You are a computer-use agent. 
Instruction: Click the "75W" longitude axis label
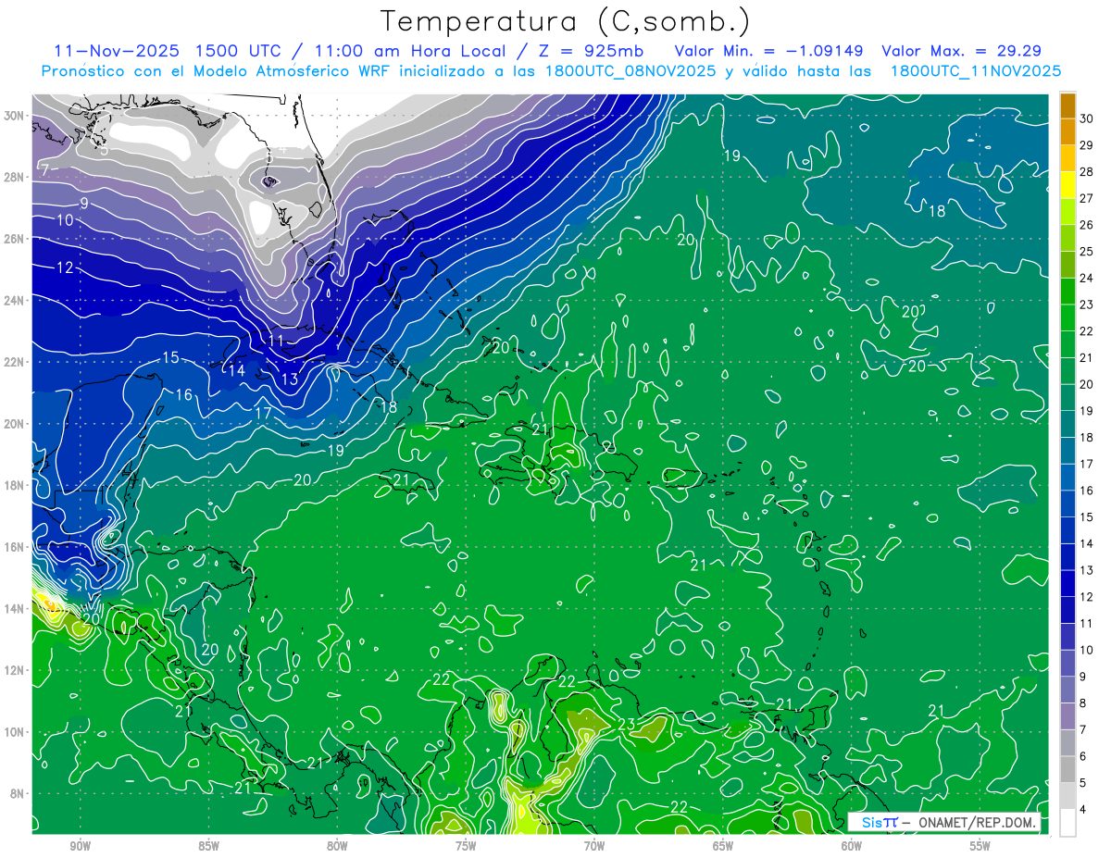coord(466,846)
